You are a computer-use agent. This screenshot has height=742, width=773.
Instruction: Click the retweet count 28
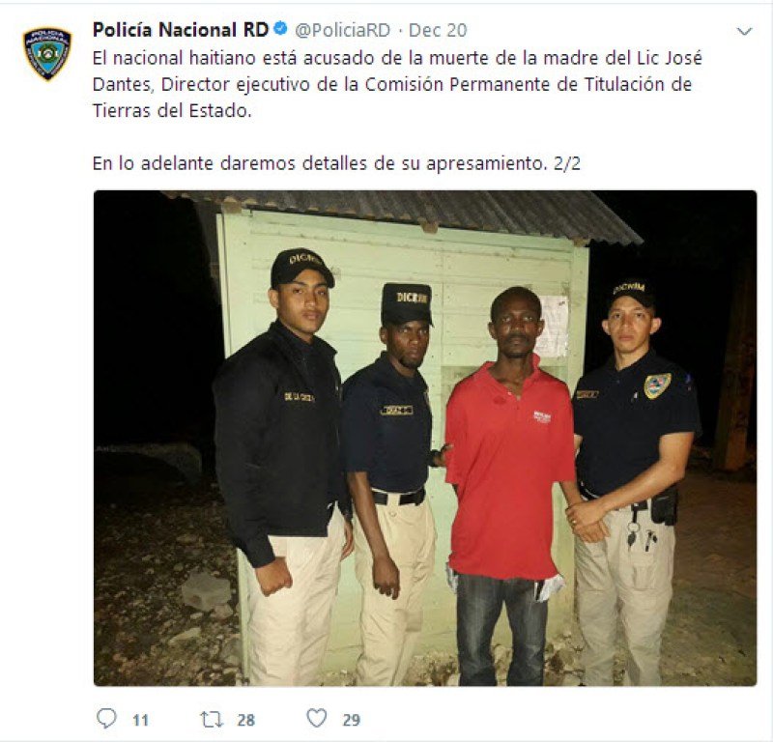pos(246,721)
